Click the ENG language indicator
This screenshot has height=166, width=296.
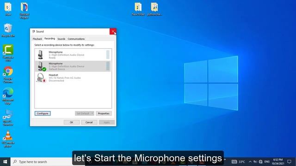click(267, 162)
